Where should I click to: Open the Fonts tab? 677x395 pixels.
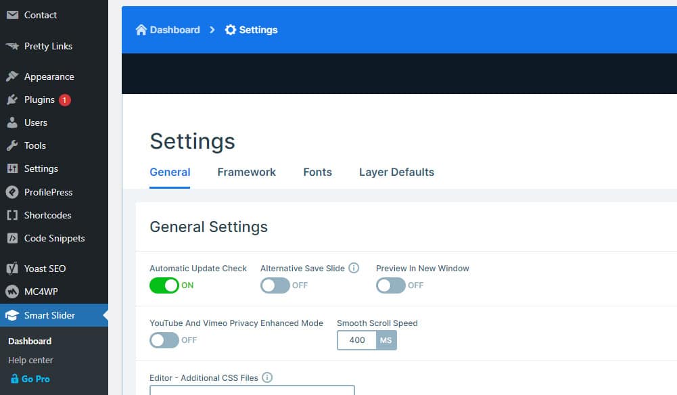point(317,172)
